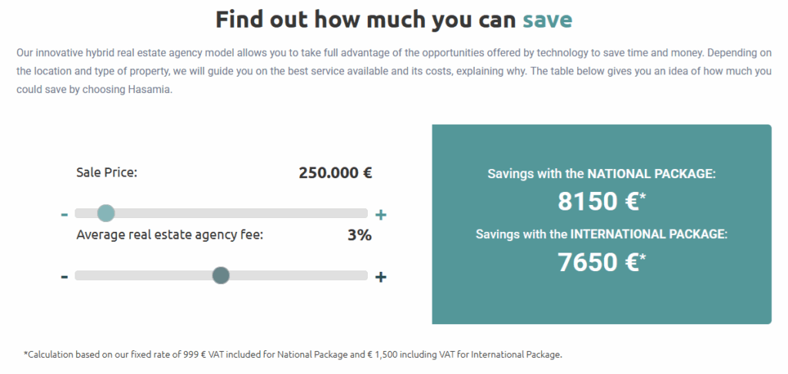Image resolution: width=788 pixels, height=374 pixels.
Task: Click the plus icon for Sale Price
Action: pyautogui.click(x=381, y=214)
